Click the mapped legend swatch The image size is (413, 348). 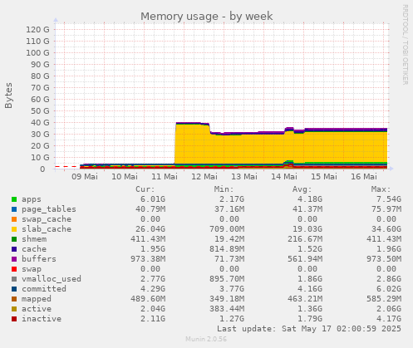click(14, 299)
